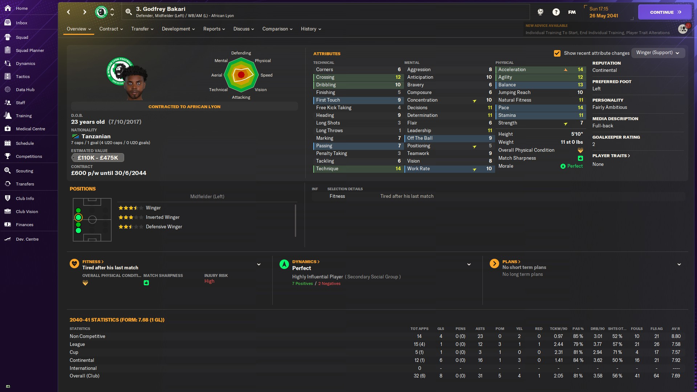Image resolution: width=697 pixels, height=392 pixels.
Task: Click the player search magnifier icon
Action: coord(129,12)
